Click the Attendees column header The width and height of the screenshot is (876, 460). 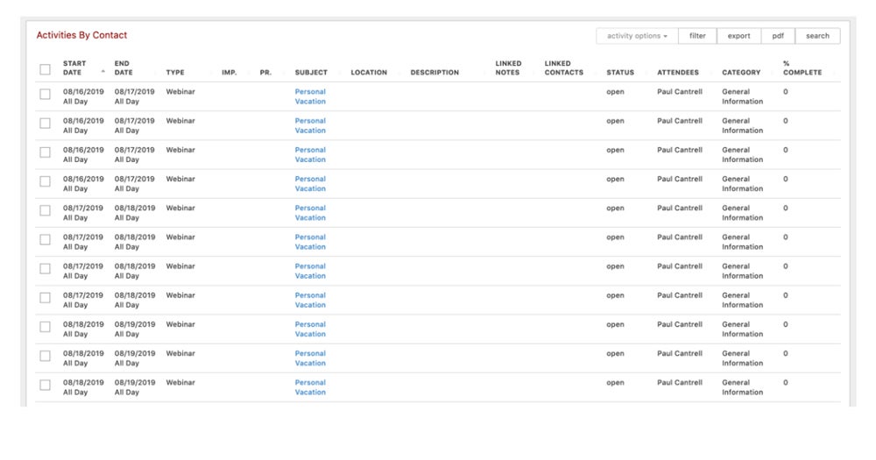click(678, 73)
